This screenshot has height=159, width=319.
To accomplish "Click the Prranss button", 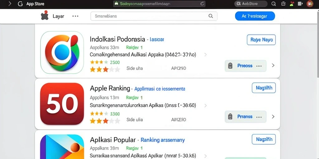I will coord(245,117).
